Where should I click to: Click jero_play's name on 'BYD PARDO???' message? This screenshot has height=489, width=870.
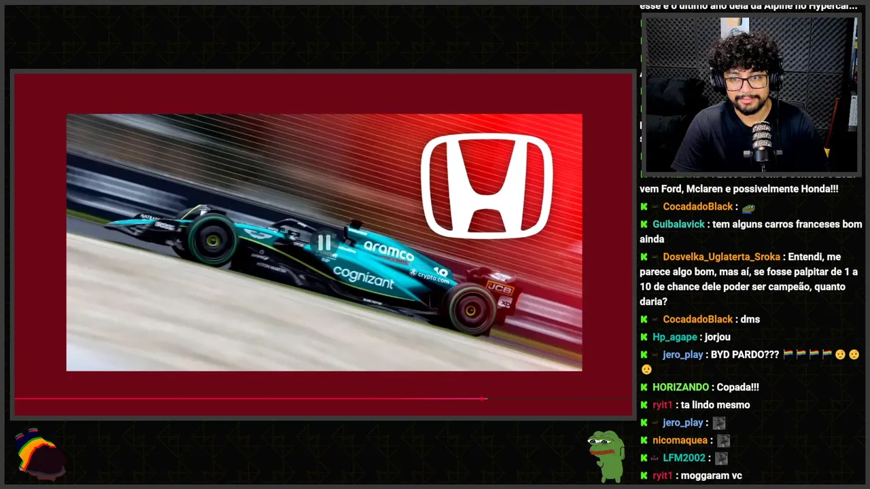[682, 355]
